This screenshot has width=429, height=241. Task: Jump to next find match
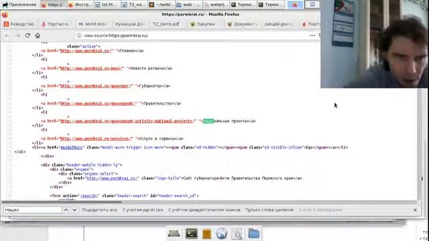pyautogui.click(x=74, y=210)
